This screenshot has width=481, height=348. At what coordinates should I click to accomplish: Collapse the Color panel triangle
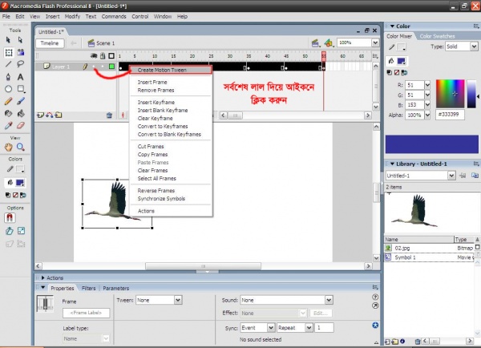tap(392, 26)
